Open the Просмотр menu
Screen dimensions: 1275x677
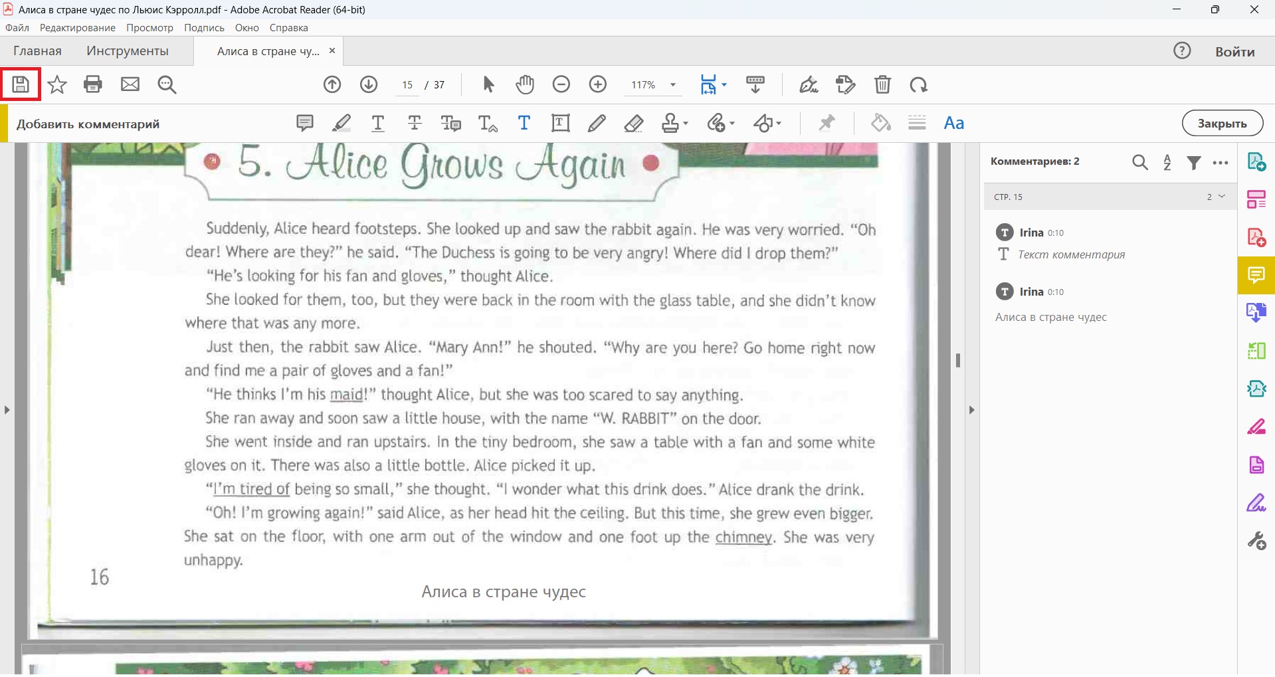150,28
